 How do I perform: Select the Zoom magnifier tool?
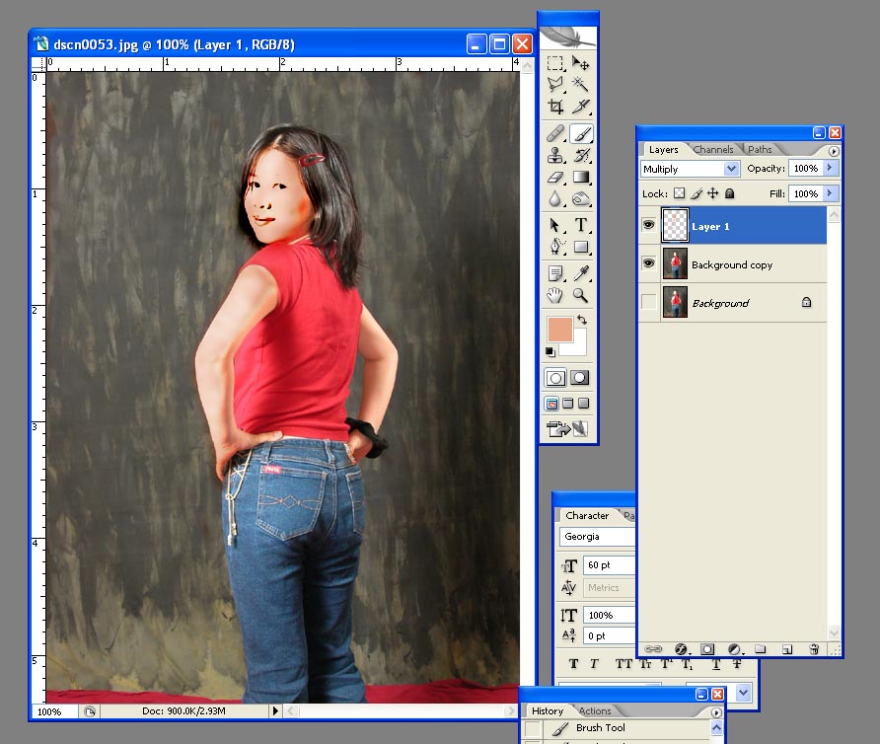pyautogui.click(x=581, y=295)
